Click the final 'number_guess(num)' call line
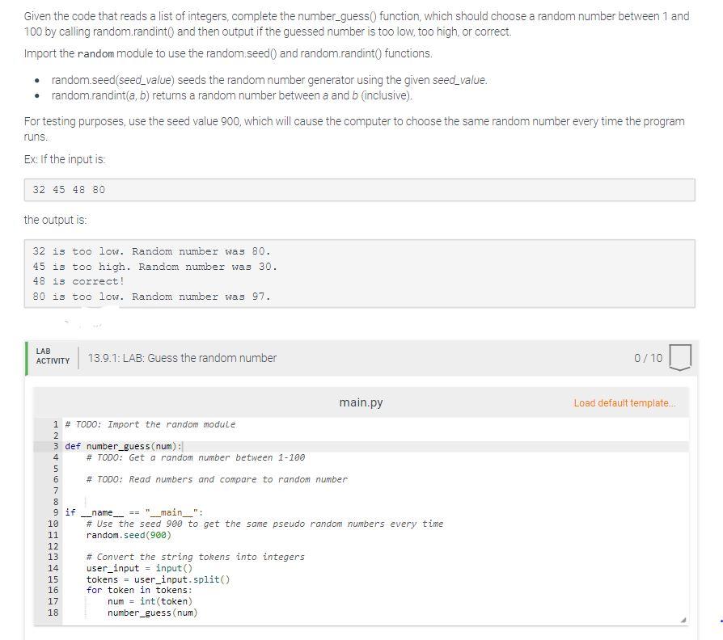 click(x=153, y=613)
